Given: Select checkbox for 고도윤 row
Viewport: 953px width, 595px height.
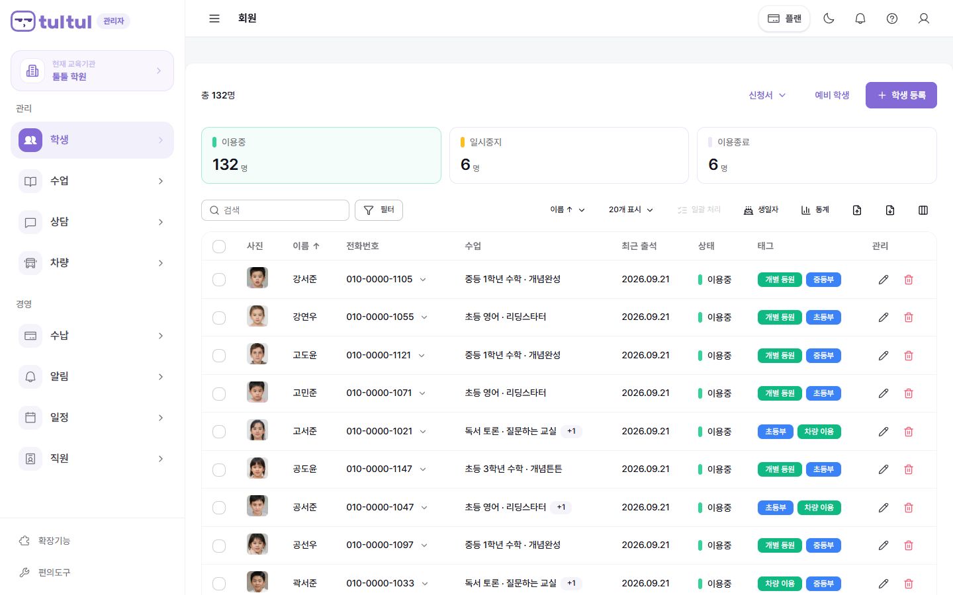Looking at the screenshot, I should coord(219,356).
